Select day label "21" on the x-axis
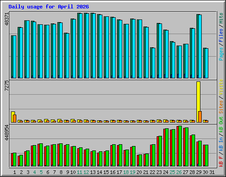 tap(146, 172)
